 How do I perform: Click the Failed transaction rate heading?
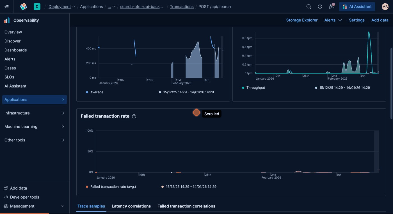105,116
